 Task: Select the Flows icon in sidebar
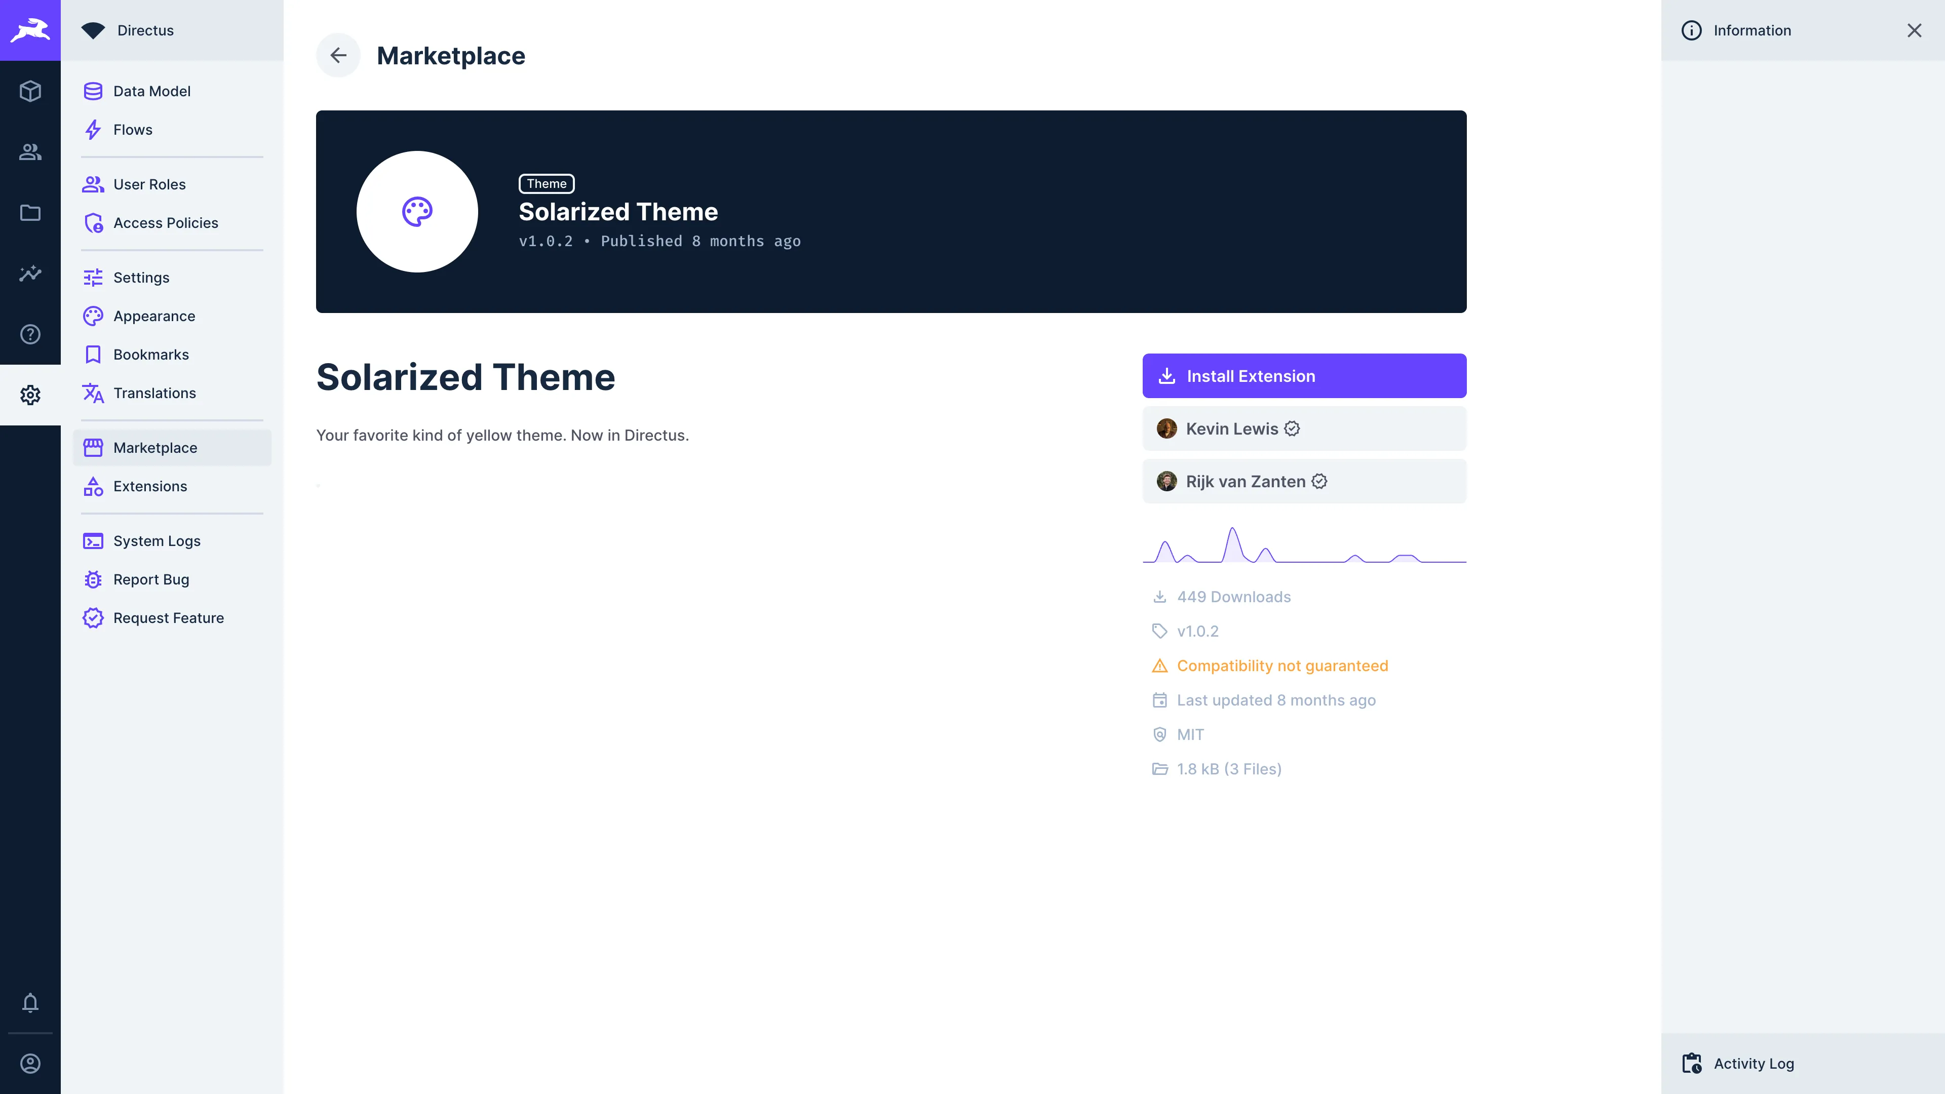pos(94,130)
